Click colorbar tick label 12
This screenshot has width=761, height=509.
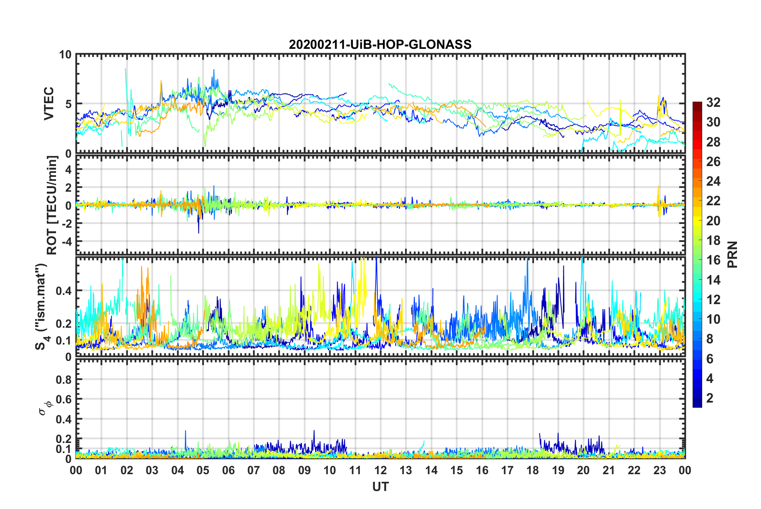713,300
